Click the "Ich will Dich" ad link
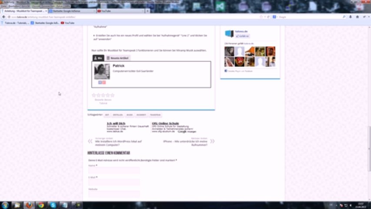Image resolution: width=371 pixels, height=209 pixels. (x=116, y=123)
